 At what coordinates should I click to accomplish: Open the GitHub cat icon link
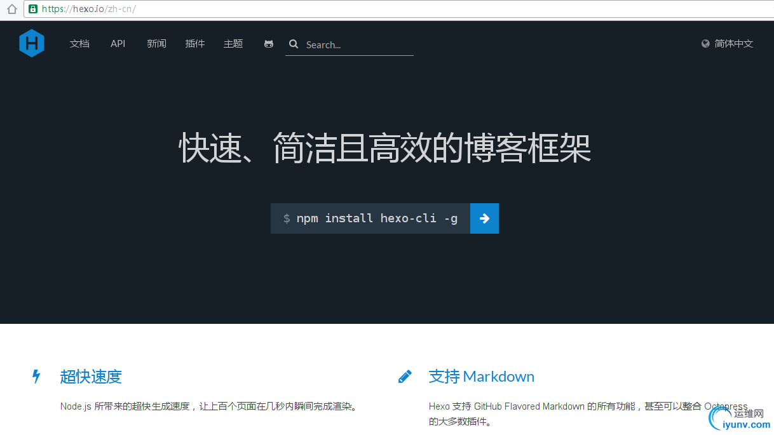coord(269,44)
